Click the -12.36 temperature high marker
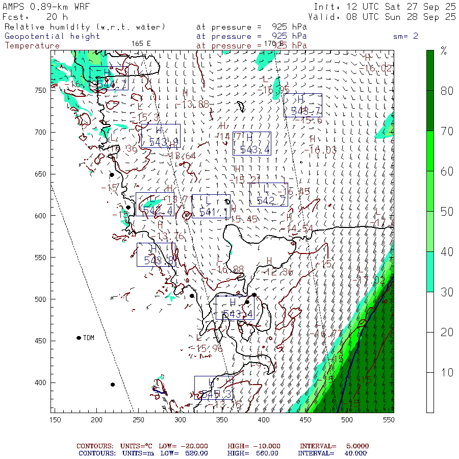Image resolution: width=459 pixels, height=459 pixels. point(279,272)
